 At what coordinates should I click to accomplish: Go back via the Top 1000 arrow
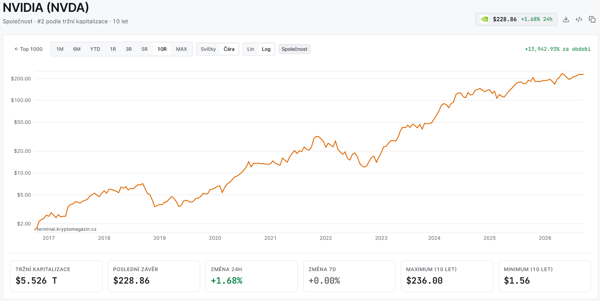click(28, 49)
